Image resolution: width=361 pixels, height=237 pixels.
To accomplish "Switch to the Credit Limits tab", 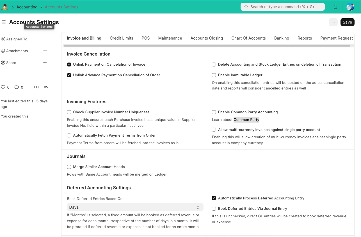I will pos(121,38).
